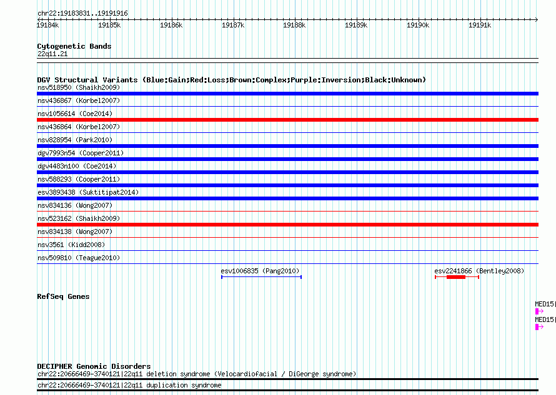This screenshot has height=395, width=556.
Task: Click the DECIPHER Genomic Disorders track title
Action: [x=94, y=366]
